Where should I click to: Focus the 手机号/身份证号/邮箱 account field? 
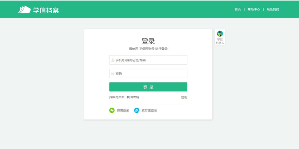(151, 60)
